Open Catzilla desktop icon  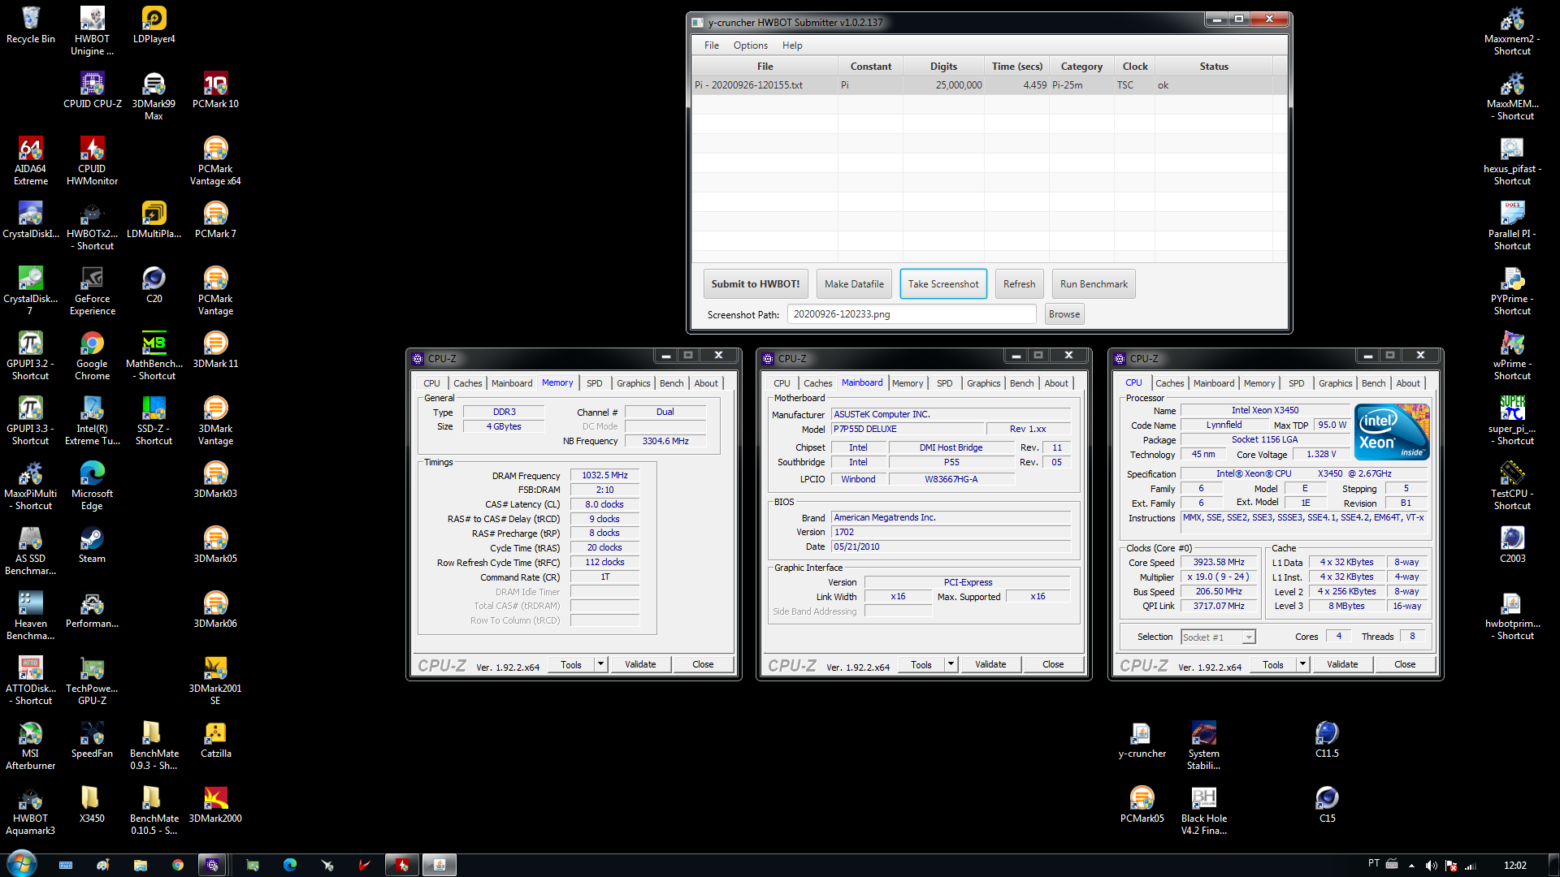click(x=215, y=740)
